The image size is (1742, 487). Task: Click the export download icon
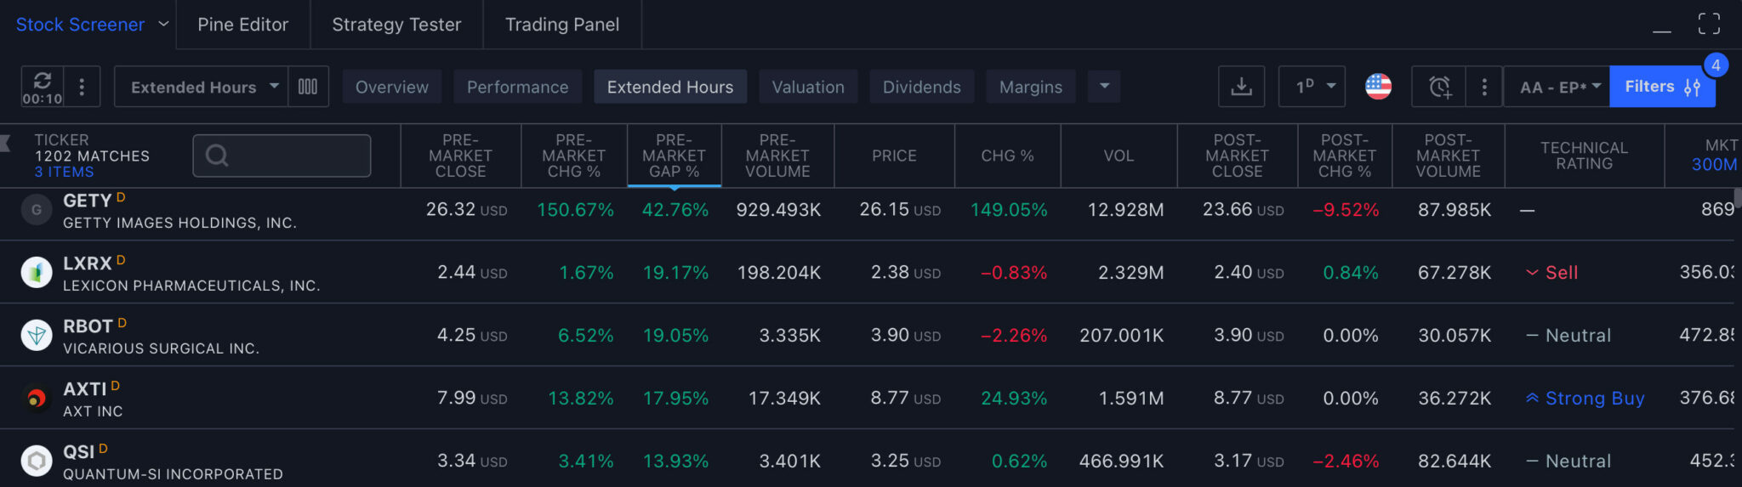coord(1241,87)
